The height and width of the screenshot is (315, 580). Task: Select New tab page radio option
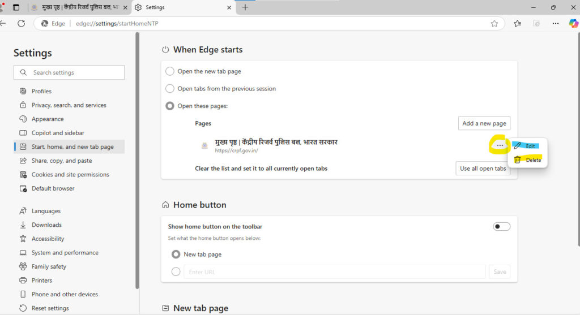coord(176,254)
